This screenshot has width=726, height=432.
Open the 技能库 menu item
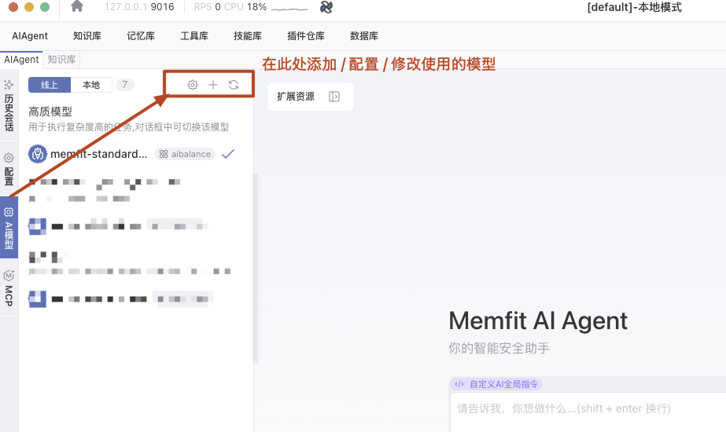pos(248,36)
